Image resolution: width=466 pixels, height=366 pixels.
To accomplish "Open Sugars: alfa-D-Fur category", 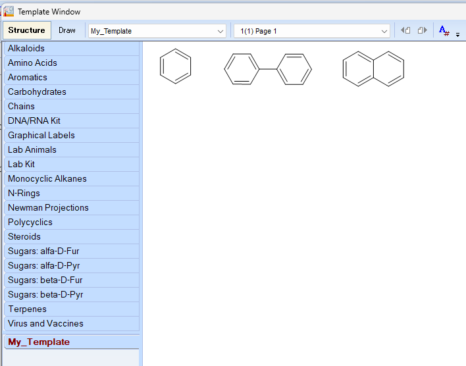I will 72,251.
